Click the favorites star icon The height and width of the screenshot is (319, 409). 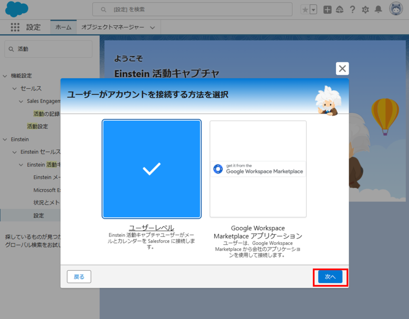[305, 10]
